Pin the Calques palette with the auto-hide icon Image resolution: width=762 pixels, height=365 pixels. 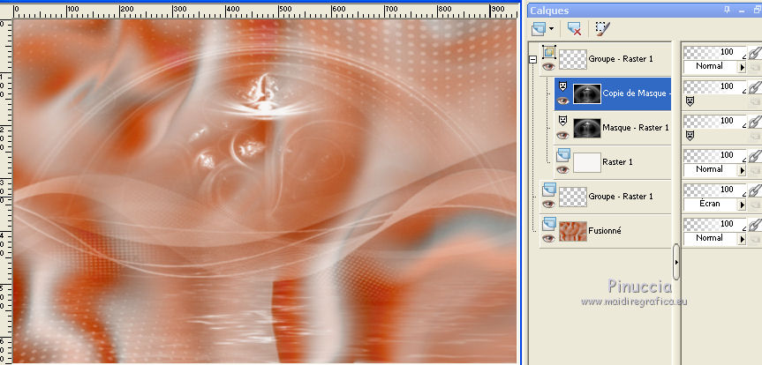(x=727, y=10)
